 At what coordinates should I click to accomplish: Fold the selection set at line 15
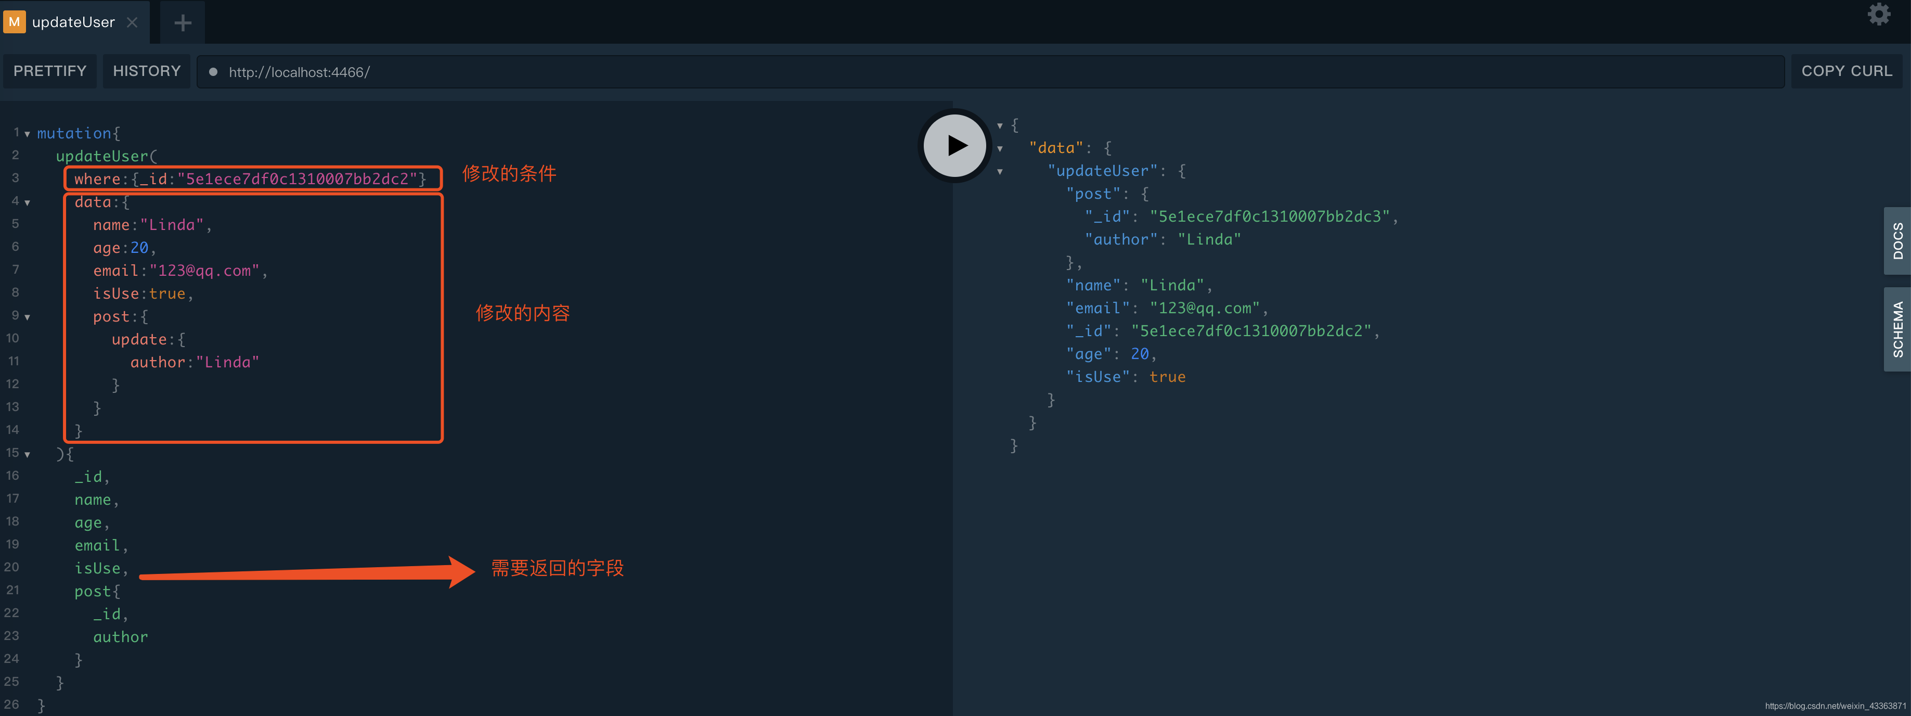(x=28, y=454)
